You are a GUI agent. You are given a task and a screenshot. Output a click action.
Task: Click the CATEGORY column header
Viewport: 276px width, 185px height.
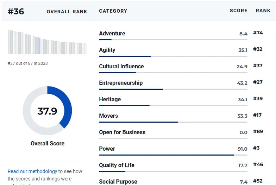pos(113,11)
